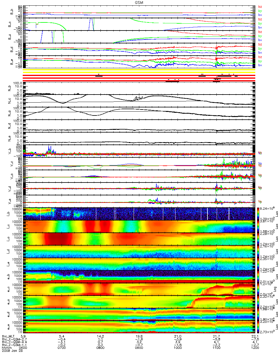Viewport: 278px width, 359px height.
Task: Click the bx legend beside panel B_e
Action: [260, 65]
